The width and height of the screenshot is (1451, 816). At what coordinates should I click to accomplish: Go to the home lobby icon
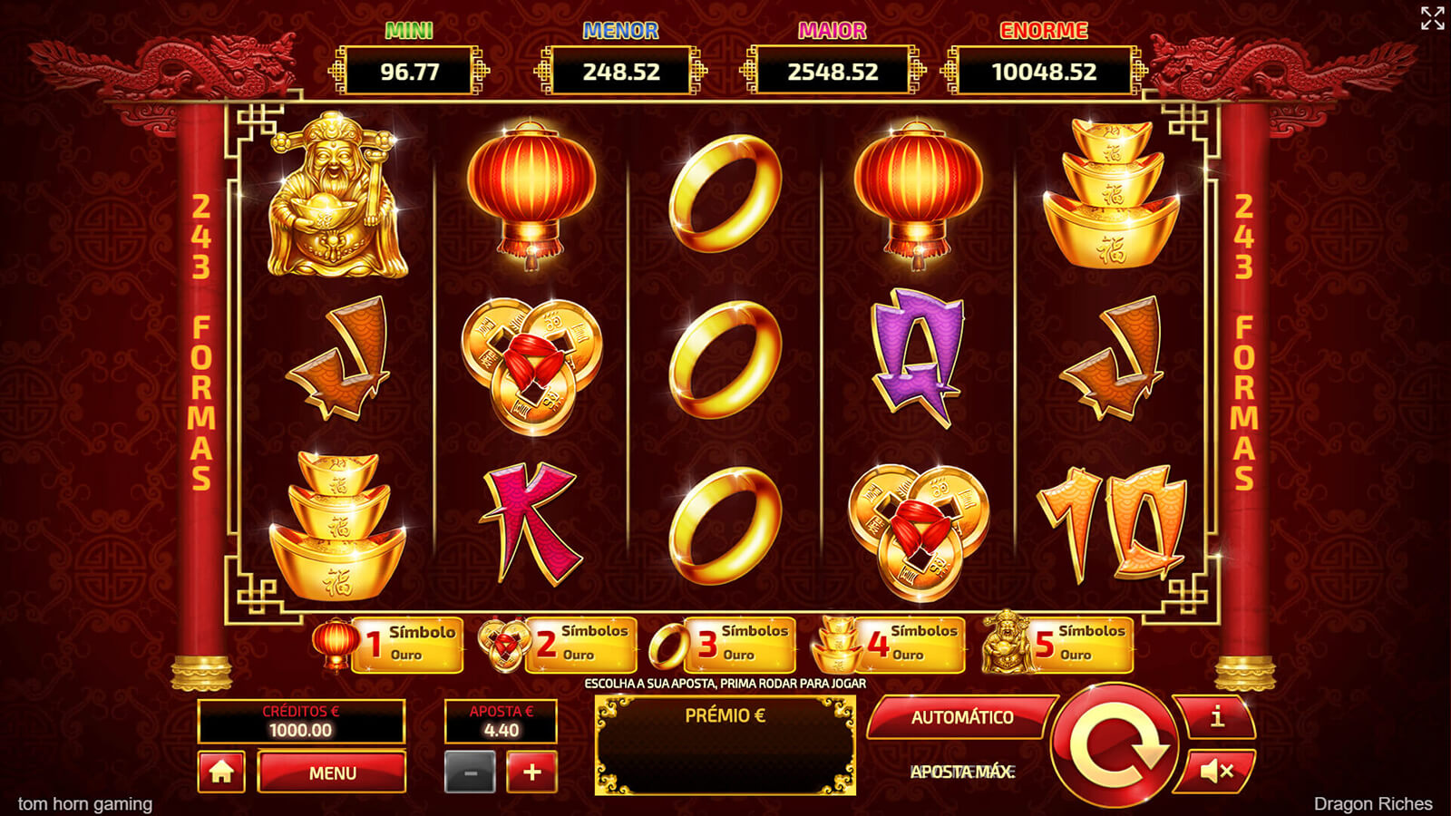tap(221, 772)
